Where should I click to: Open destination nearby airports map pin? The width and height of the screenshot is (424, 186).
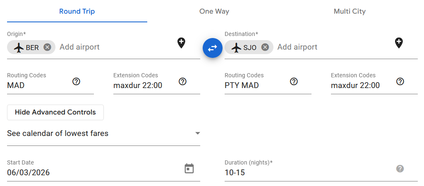click(399, 43)
